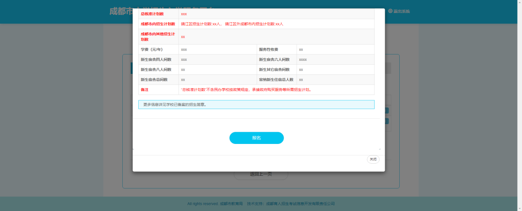522x211 pixels.
Task: Select the 新生宿舍六人间数 cell
Action: [x=274, y=59]
